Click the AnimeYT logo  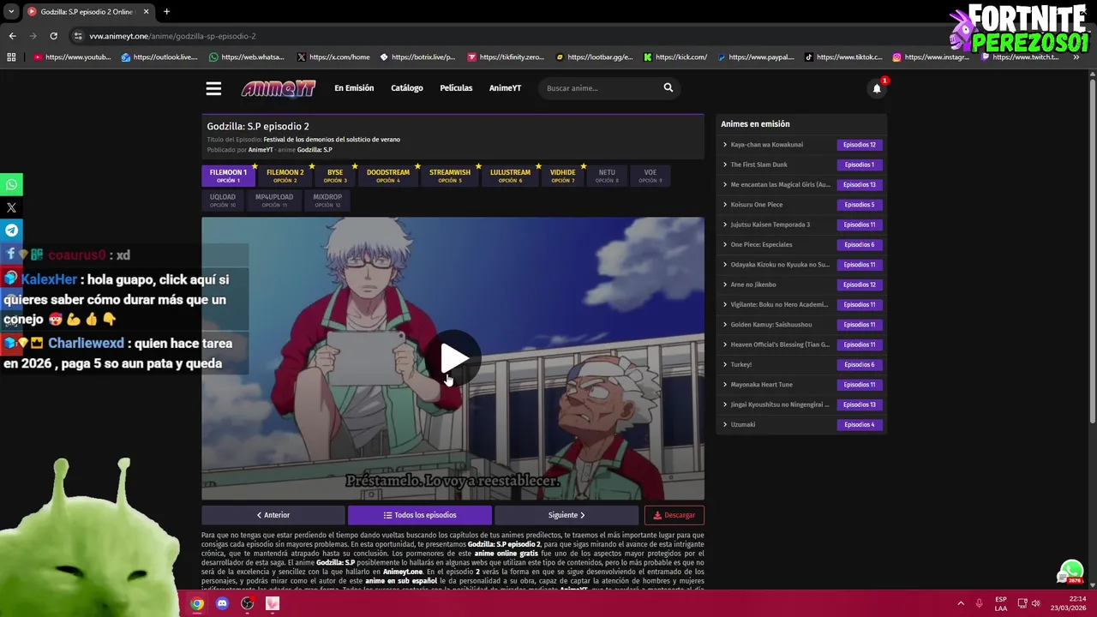point(279,88)
